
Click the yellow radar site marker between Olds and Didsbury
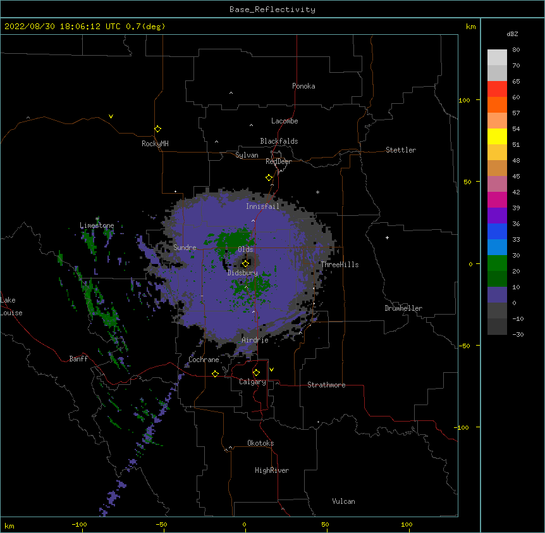[245, 263]
